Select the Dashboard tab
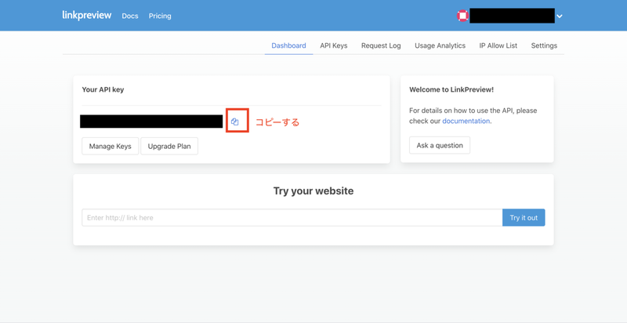The width and height of the screenshot is (627, 323). click(x=288, y=45)
